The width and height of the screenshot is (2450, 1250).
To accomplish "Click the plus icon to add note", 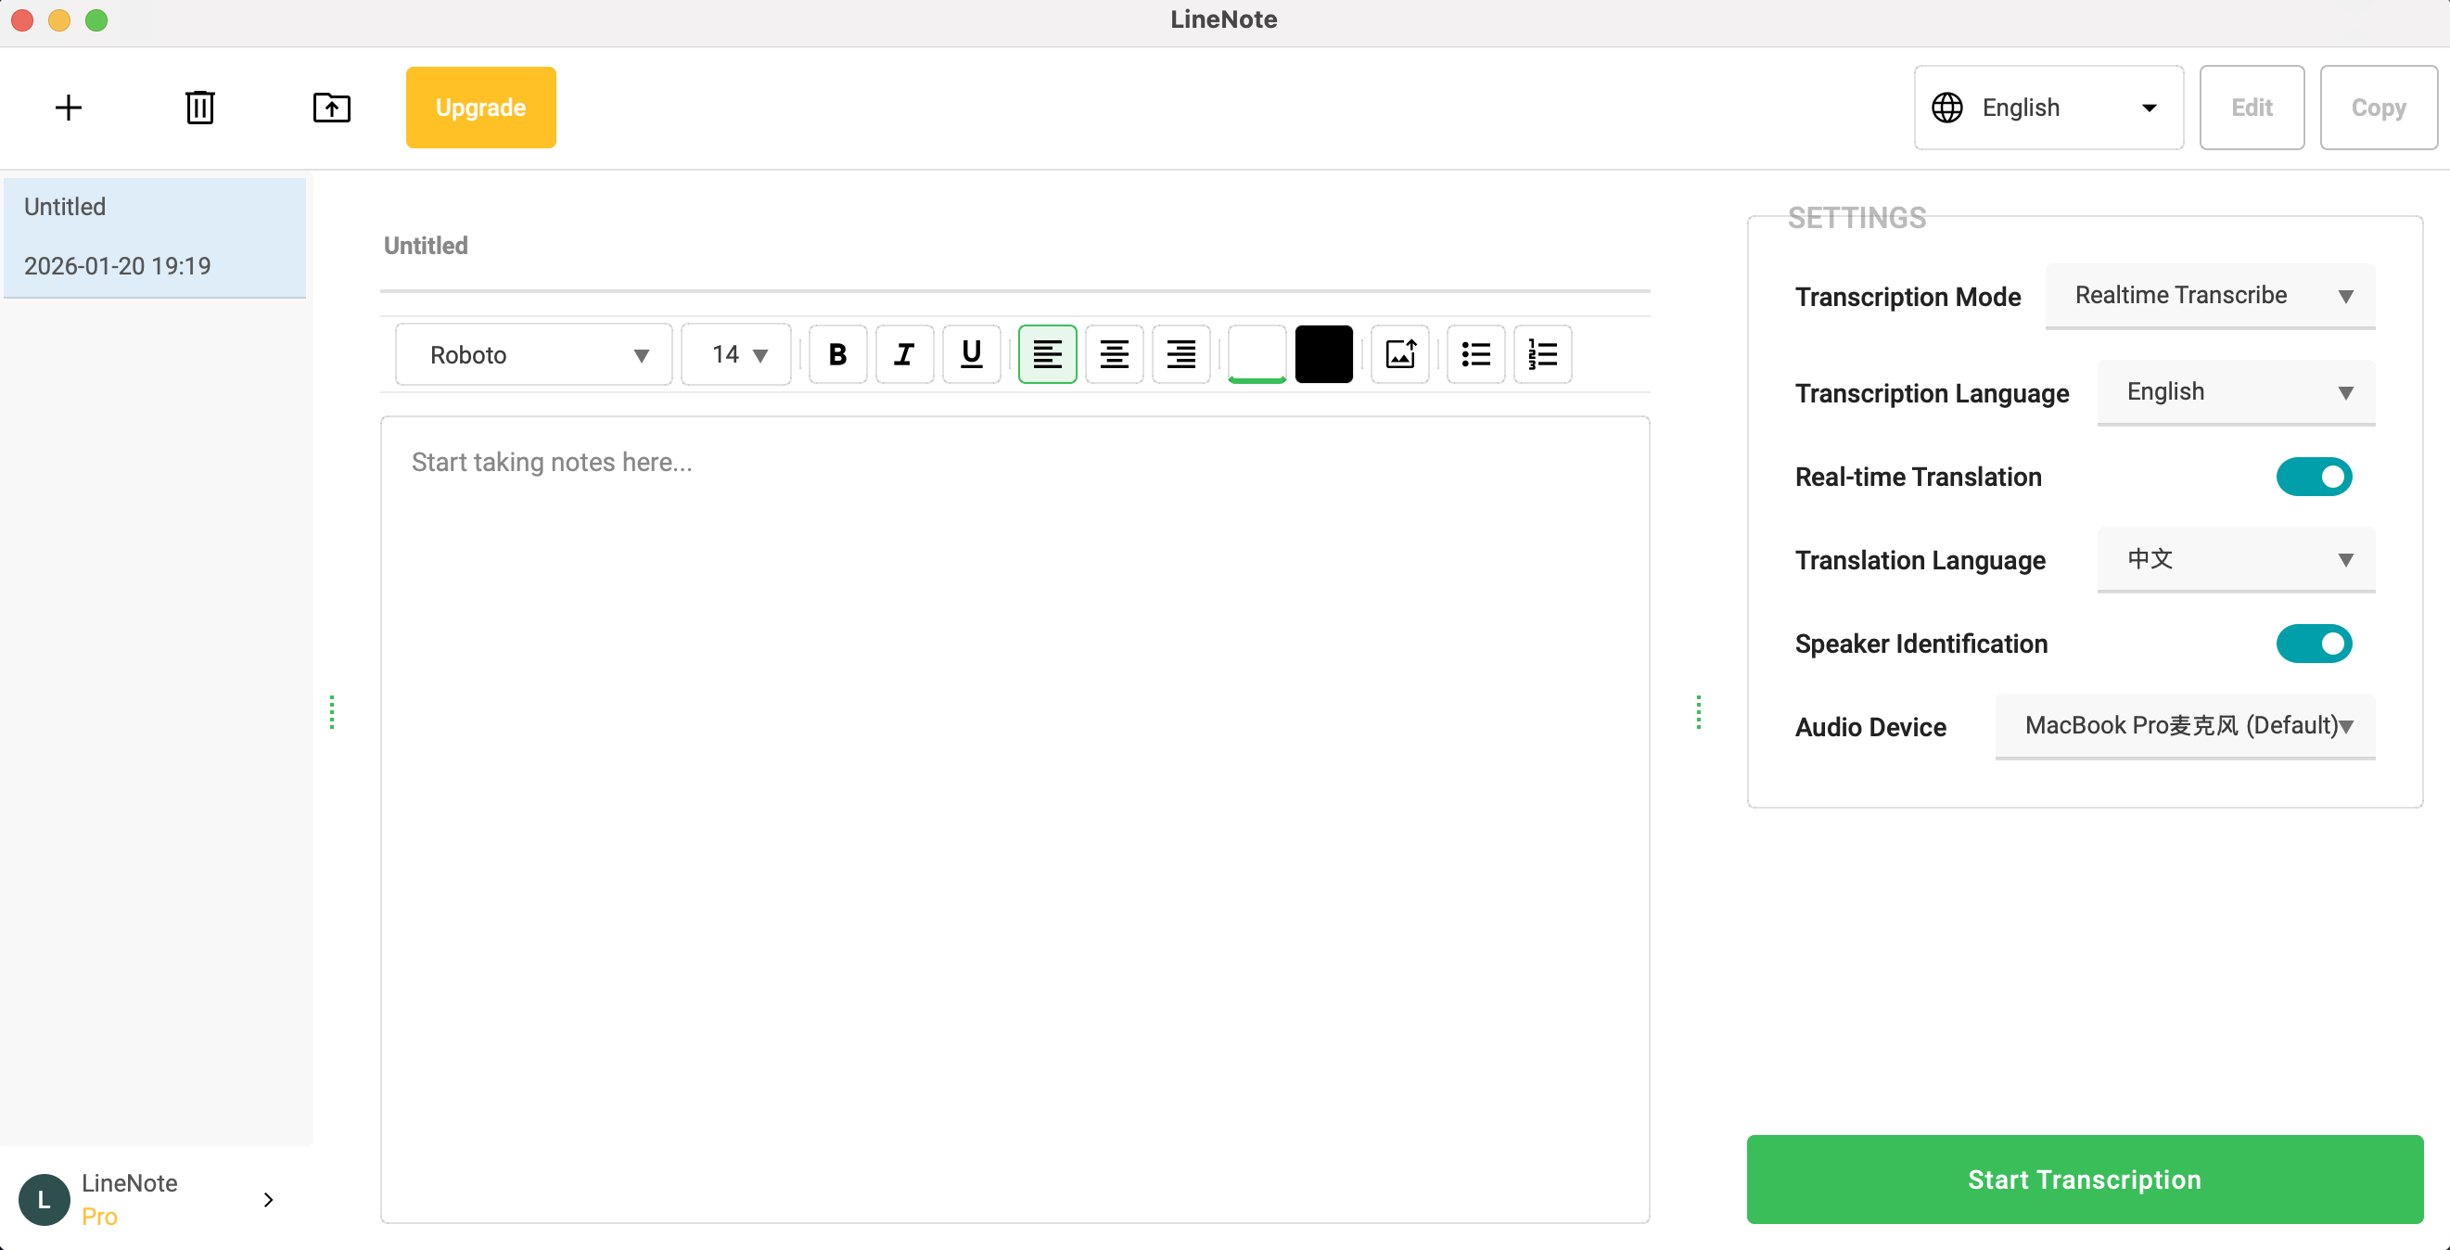I will point(69,108).
